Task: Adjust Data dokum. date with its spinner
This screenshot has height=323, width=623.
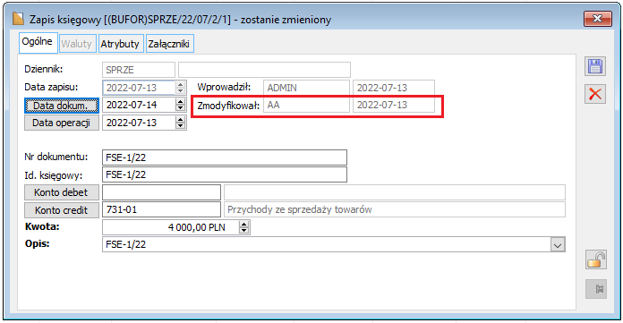Action: [x=181, y=105]
